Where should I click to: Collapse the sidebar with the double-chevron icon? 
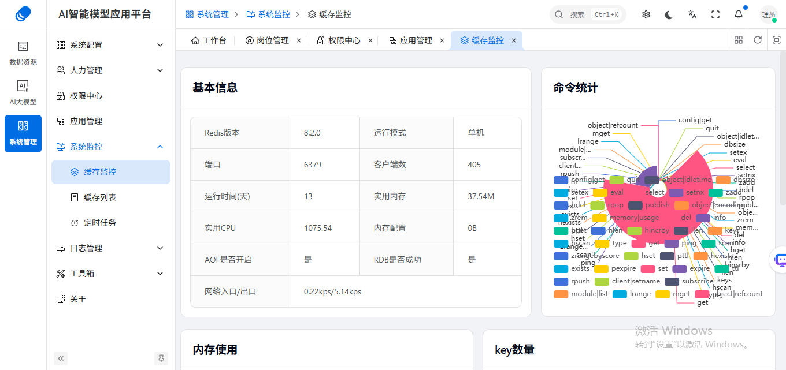pos(61,358)
